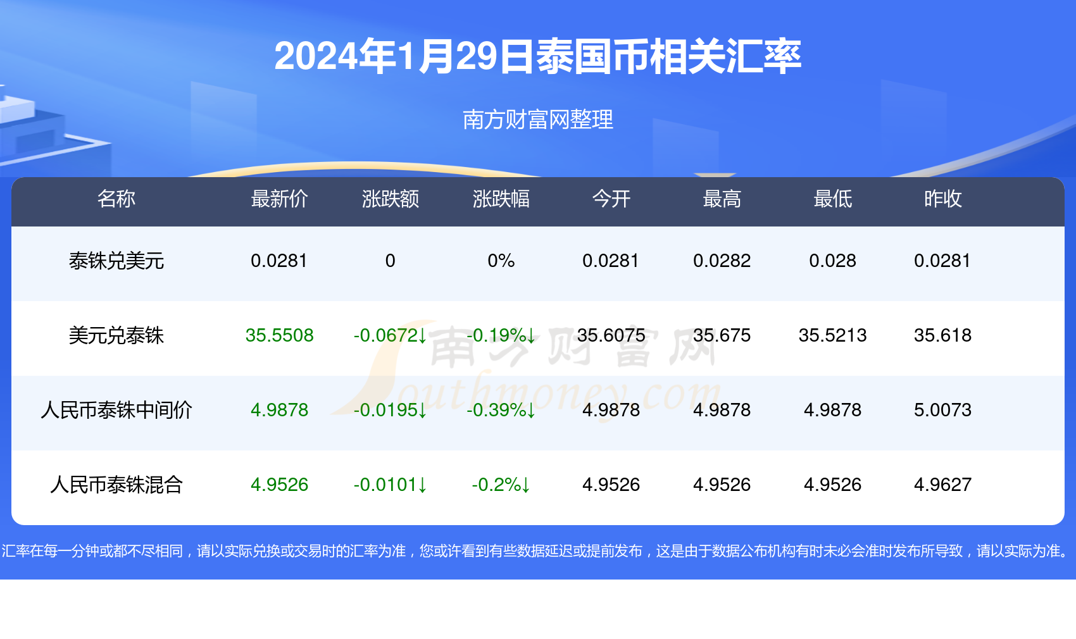Click high value 0.0282
1076x639 pixels.
point(722,261)
